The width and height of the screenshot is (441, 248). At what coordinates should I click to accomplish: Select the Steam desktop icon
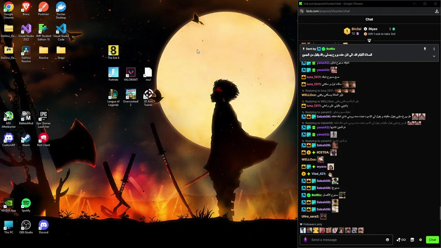pos(26,140)
